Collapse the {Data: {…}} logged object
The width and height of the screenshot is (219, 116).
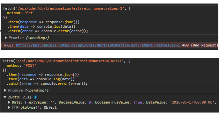click(x=5, y=97)
